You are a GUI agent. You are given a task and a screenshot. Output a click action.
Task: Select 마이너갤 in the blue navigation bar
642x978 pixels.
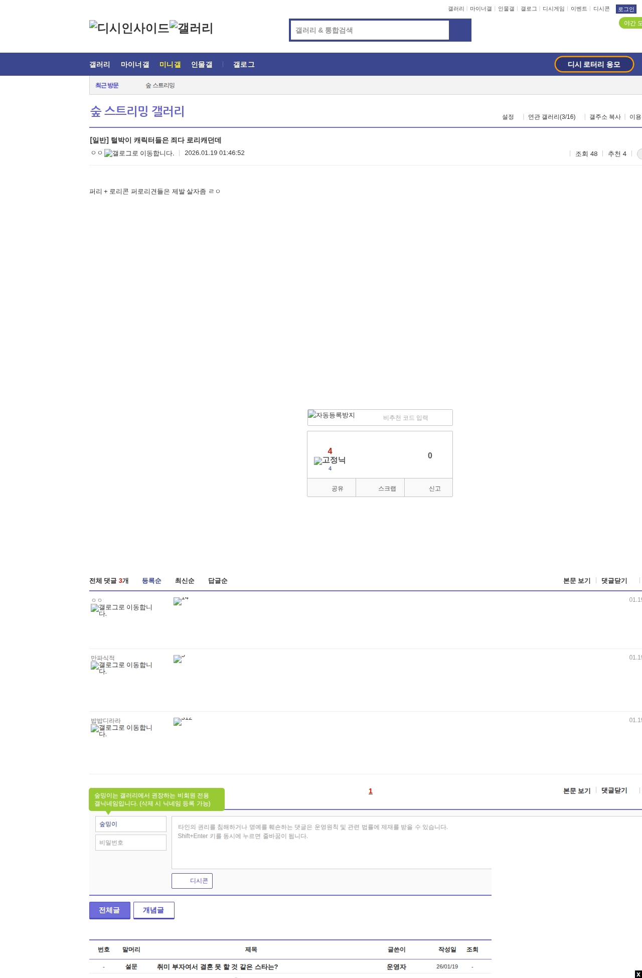[x=135, y=65]
